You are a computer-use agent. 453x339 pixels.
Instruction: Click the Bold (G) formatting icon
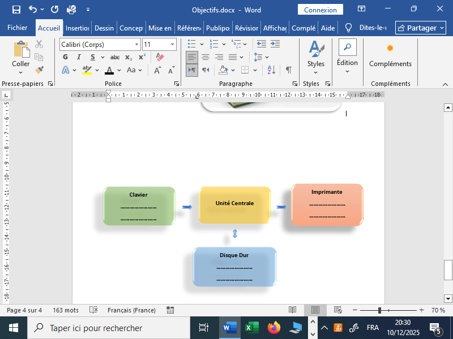point(65,57)
